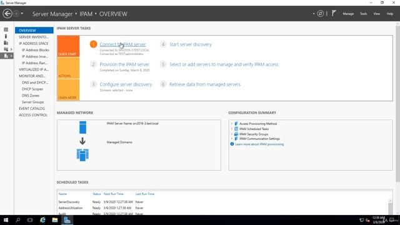Click IPAM Scheduled Tasks icon
Screen dimensions: 400x225
click(236, 129)
